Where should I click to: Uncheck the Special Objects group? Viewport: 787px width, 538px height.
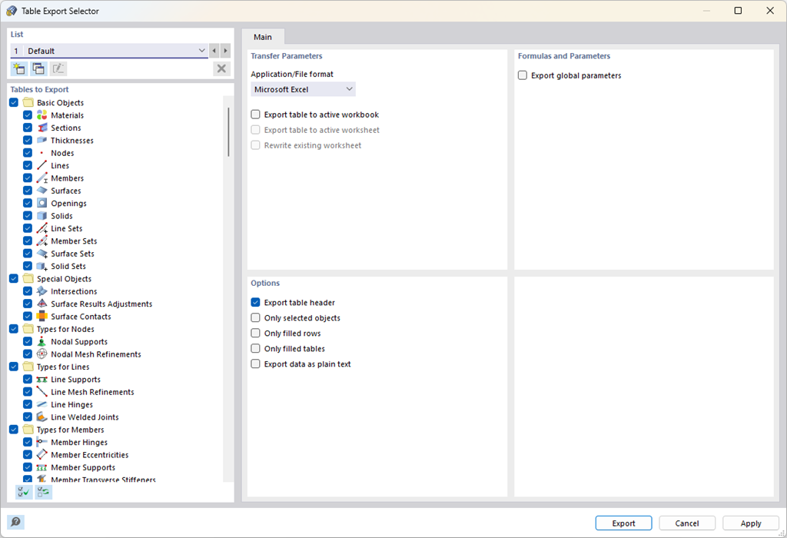tap(13, 278)
